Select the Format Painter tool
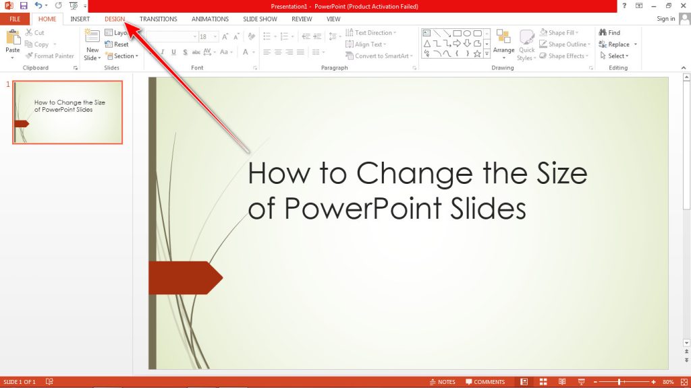Image resolution: width=691 pixels, height=388 pixels. click(x=51, y=56)
